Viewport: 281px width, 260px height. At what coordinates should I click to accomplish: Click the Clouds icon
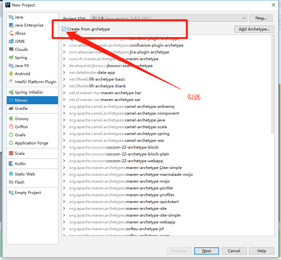pyautogui.click(x=11, y=50)
